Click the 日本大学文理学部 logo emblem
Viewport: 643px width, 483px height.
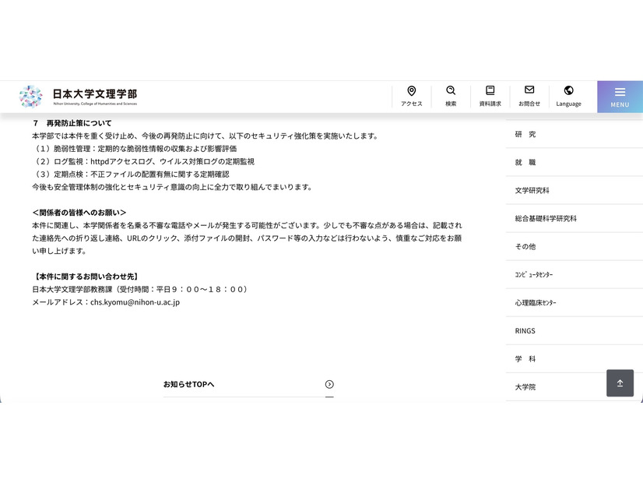31,97
